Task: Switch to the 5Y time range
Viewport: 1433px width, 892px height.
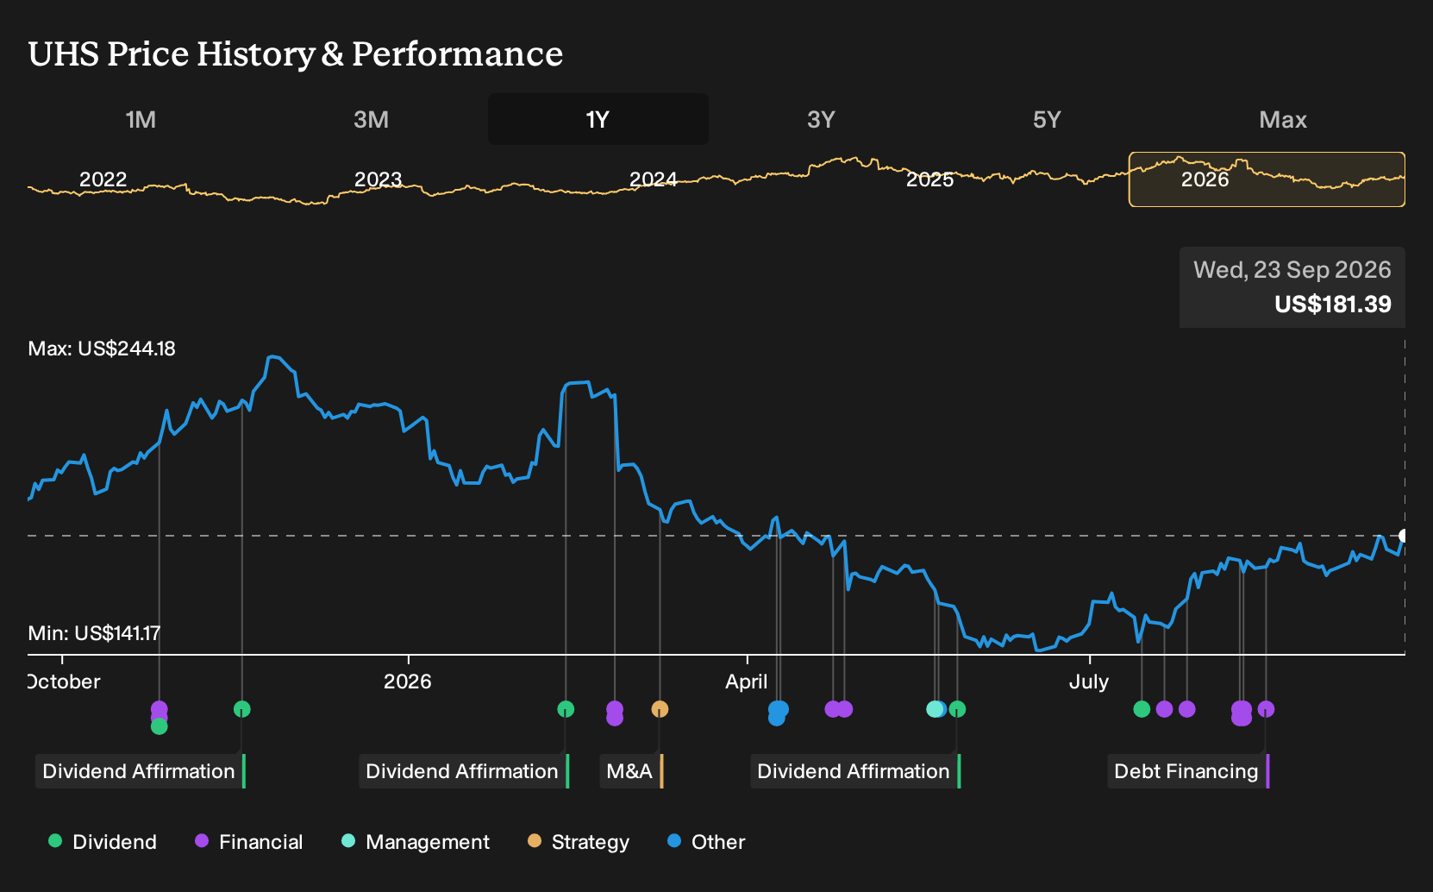Action: click(1047, 120)
